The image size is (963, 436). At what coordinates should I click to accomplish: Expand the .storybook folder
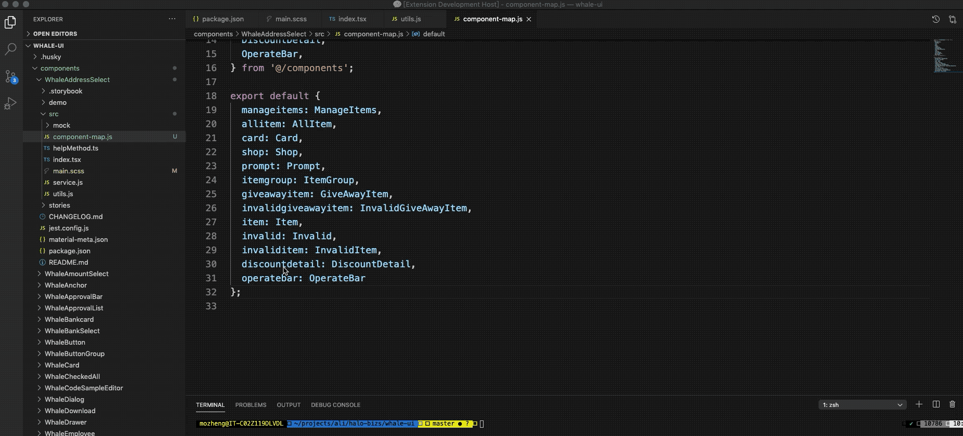pos(104,91)
